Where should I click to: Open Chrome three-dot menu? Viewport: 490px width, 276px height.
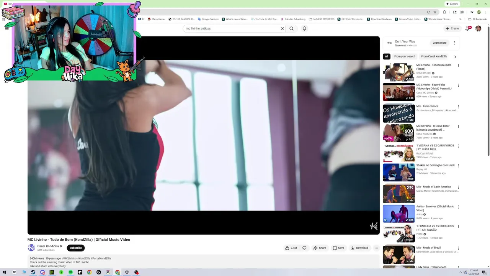485,12
